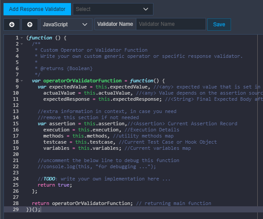This screenshot has width=263, height=219.
Task: Click 'return true;' on line 25
Action: (55, 185)
